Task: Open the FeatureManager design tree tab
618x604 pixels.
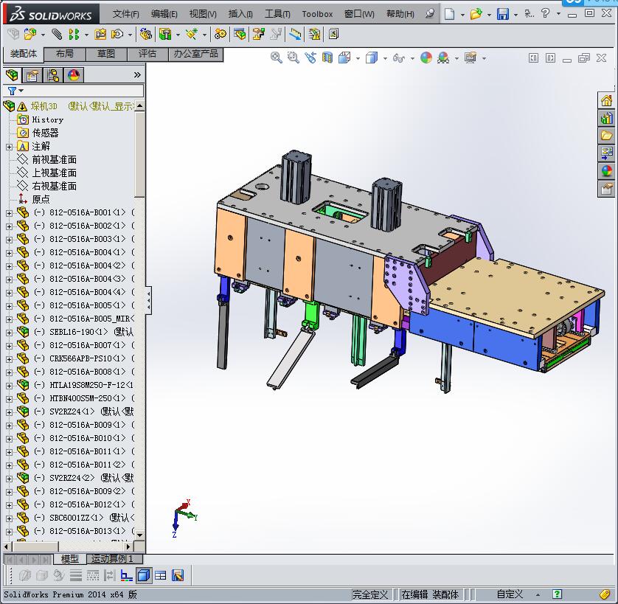Action: (12, 75)
